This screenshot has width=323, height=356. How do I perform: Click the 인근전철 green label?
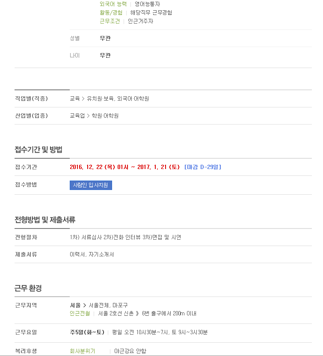[80, 314]
